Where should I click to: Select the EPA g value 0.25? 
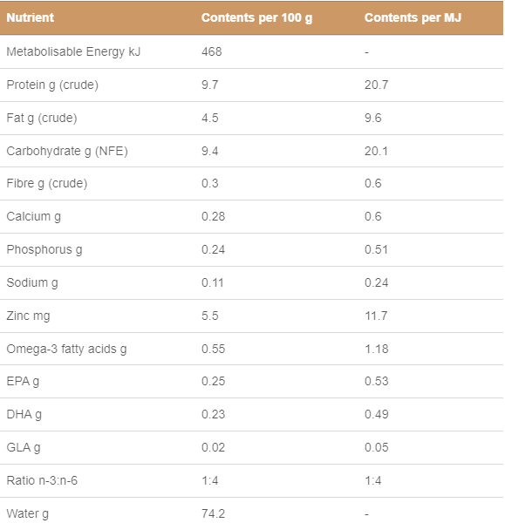(x=214, y=381)
